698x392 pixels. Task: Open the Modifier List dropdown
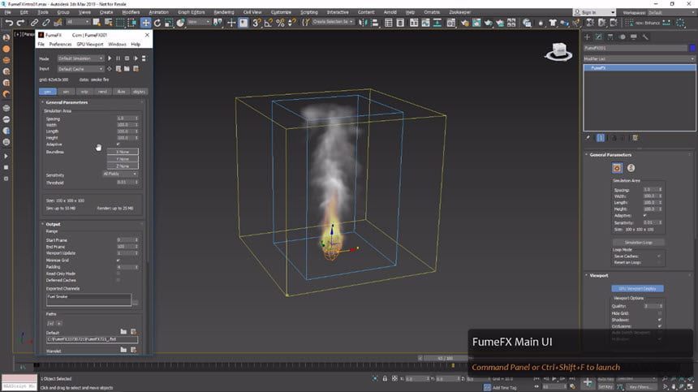[x=639, y=58]
